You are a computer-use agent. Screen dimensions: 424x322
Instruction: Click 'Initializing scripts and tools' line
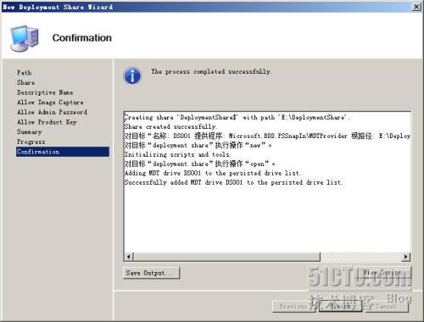pos(177,154)
